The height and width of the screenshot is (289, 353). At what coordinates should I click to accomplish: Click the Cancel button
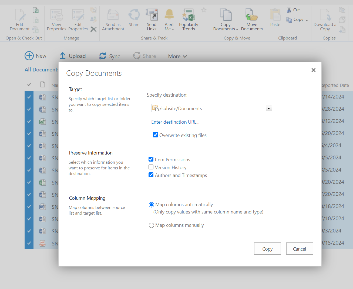pyautogui.click(x=300, y=249)
